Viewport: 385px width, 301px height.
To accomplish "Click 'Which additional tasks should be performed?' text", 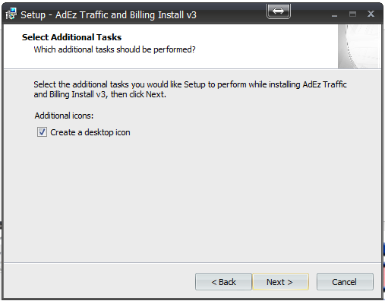I will [115, 49].
